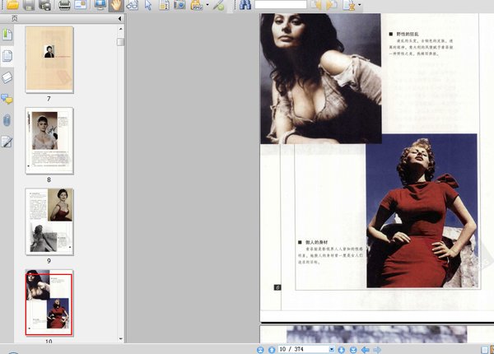Select page 9 thumbnail
The image size is (494, 354).
click(x=49, y=220)
